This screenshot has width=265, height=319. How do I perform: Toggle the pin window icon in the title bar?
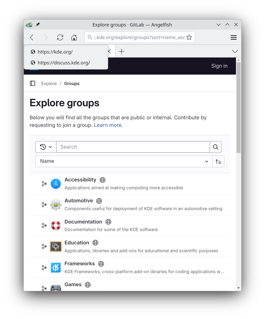pyautogui.click(x=38, y=25)
